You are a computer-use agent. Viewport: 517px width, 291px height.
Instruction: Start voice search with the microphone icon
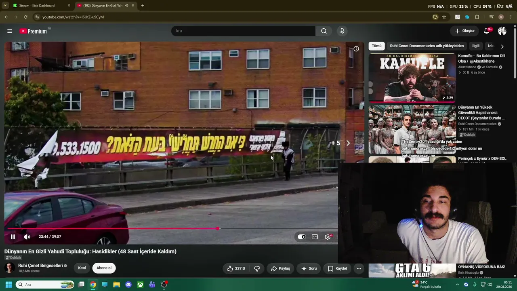pos(342,31)
